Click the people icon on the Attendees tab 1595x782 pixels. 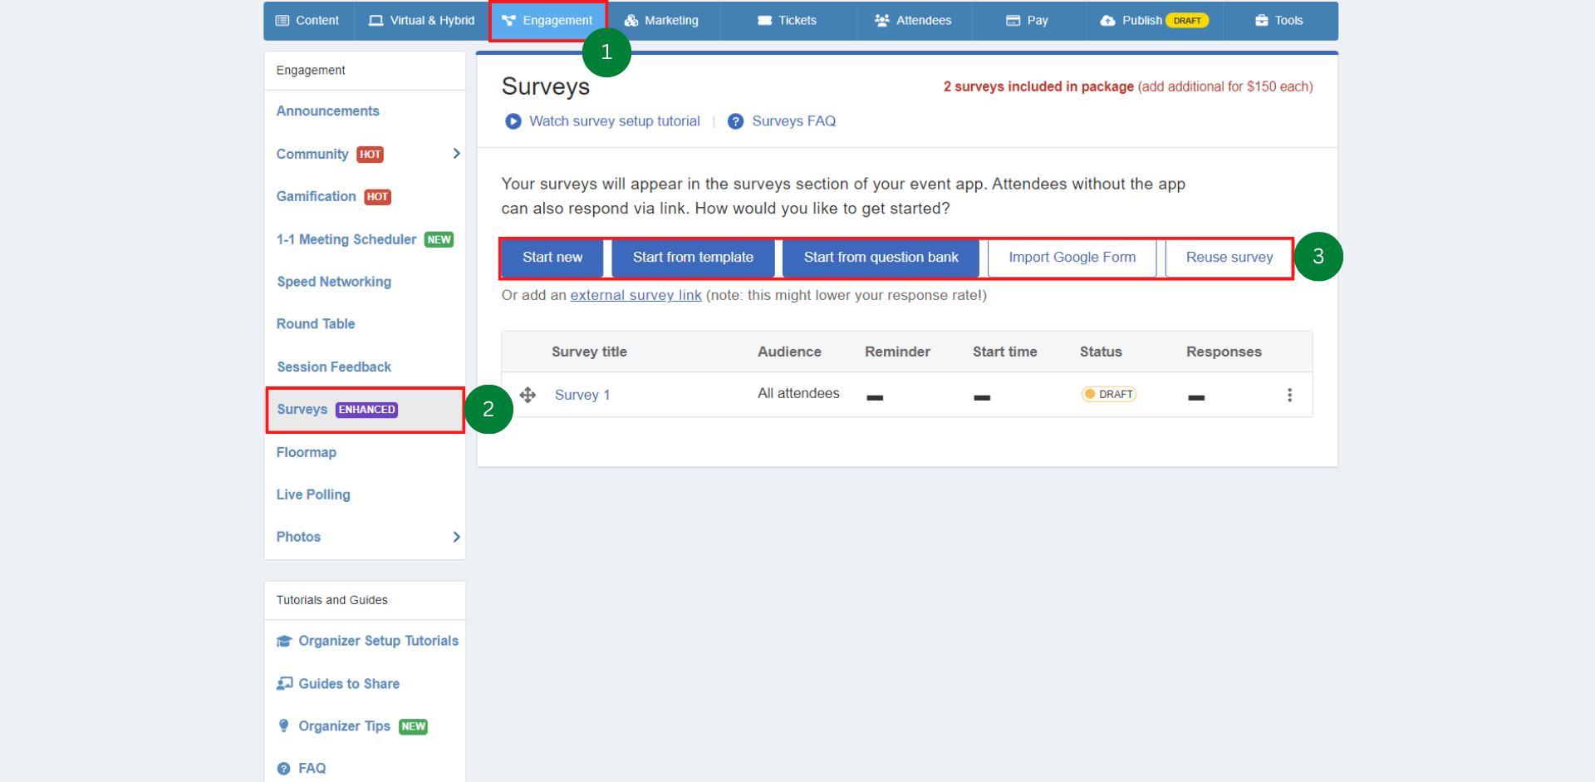point(881,20)
